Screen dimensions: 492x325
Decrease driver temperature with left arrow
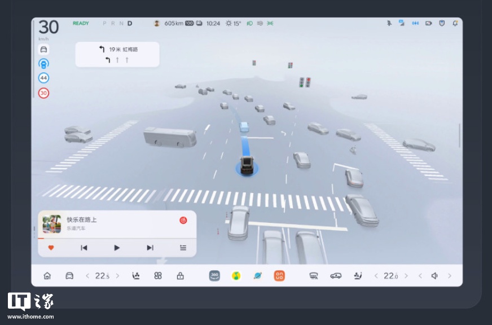[x=87, y=276]
